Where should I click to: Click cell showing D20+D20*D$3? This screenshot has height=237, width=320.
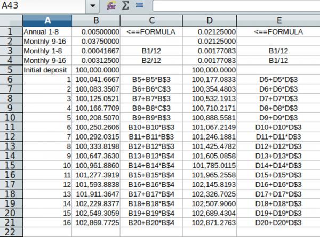(278, 222)
